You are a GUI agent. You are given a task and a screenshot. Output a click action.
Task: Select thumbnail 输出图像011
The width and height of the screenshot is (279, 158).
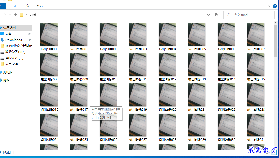138,65
